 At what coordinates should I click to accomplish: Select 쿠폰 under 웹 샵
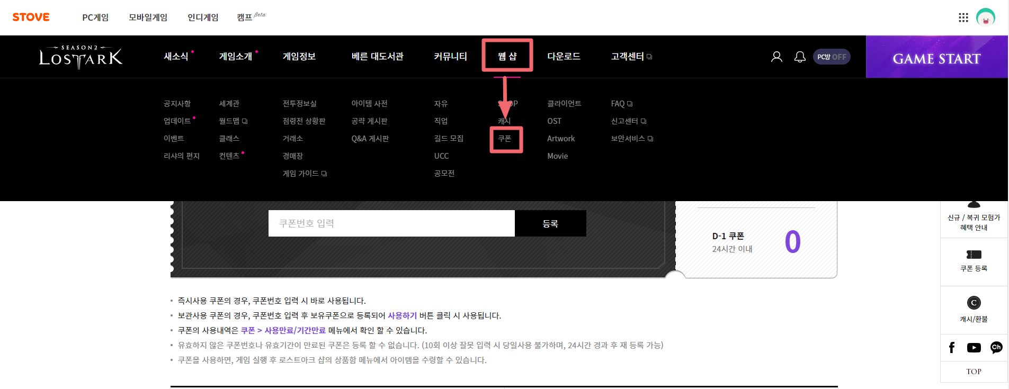point(505,139)
